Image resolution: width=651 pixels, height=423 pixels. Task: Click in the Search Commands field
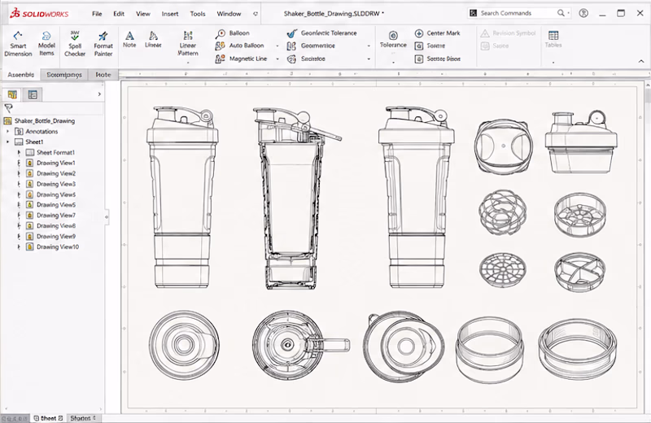click(517, 13)
